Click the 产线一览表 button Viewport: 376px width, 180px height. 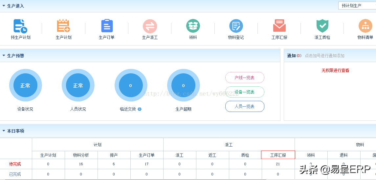pyautogui.click(x=245, y=78)
